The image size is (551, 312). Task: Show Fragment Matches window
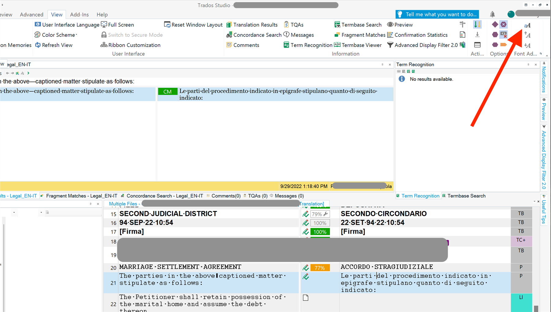coord(360,35)
